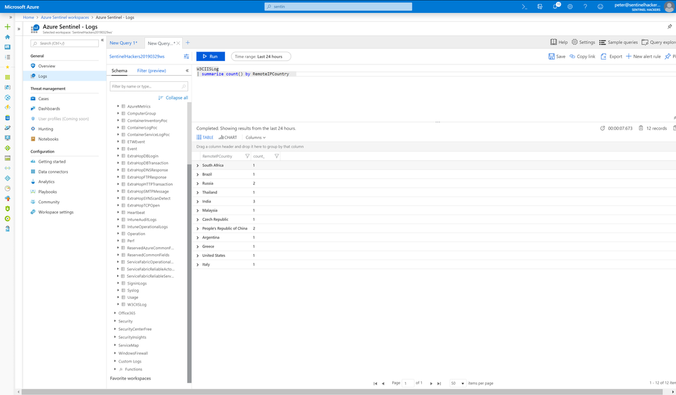Screen dimensions: 676x395
Task: Change the Last 24 hours time range
Action: pyautogui.click(x=261, y=56)
